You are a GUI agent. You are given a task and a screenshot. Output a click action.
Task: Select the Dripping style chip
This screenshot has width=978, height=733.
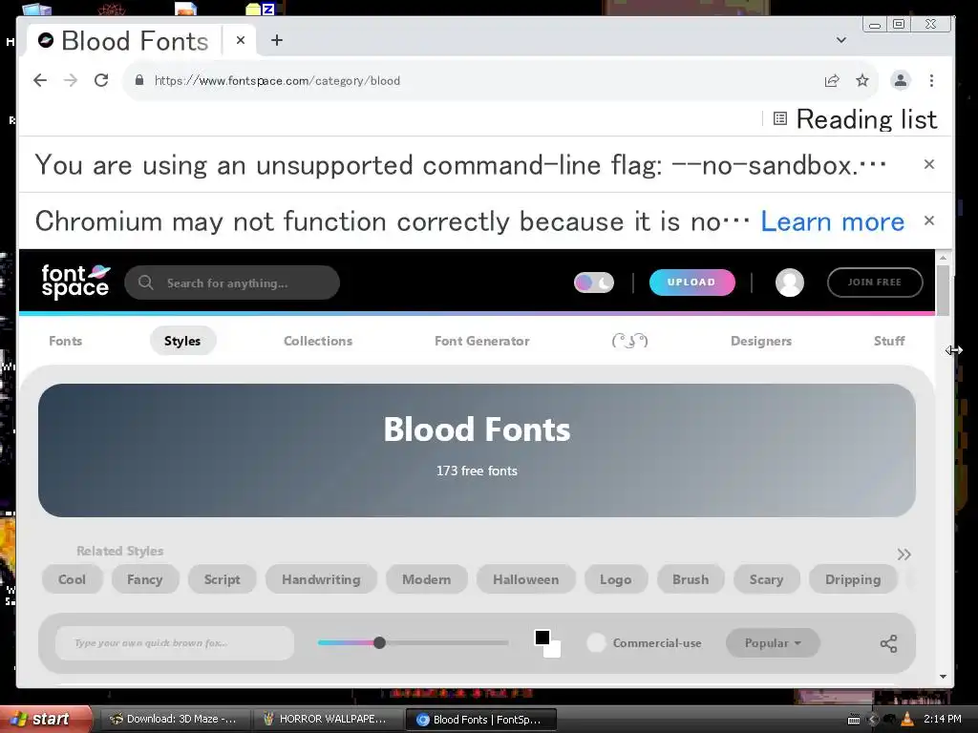(853, 579)
